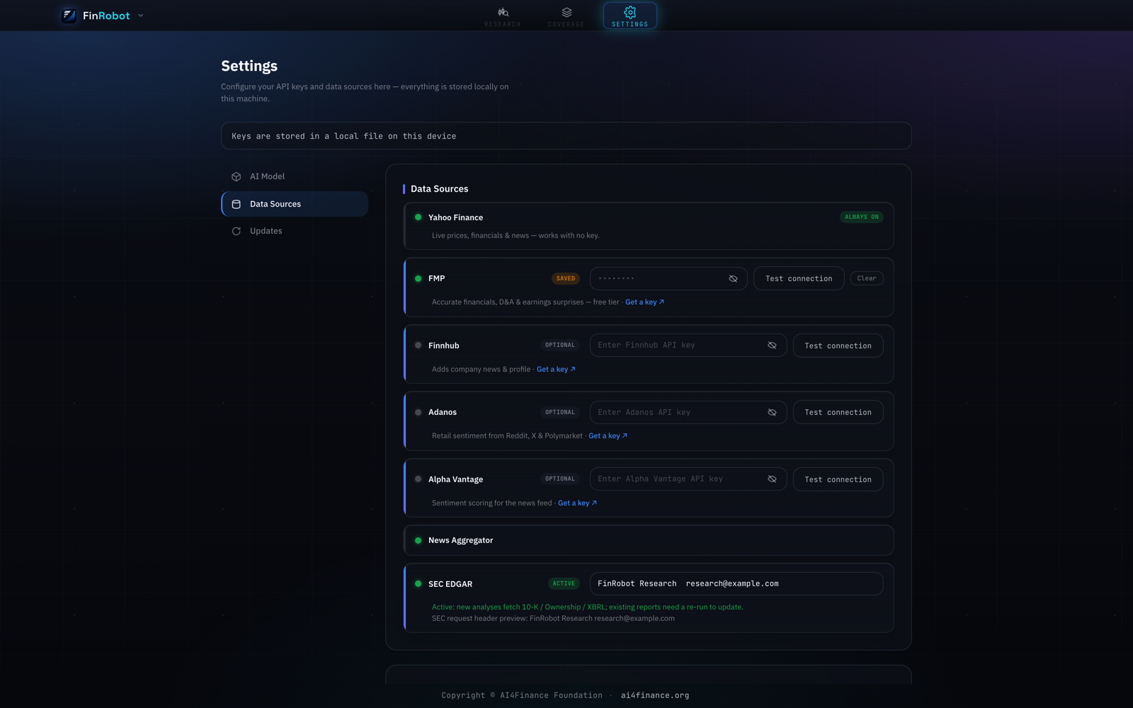This screenshot has height=708, width=1133.
Task: Test the Alpha Vantage connection
Action: pyautogui.click(x=838, y=479)
